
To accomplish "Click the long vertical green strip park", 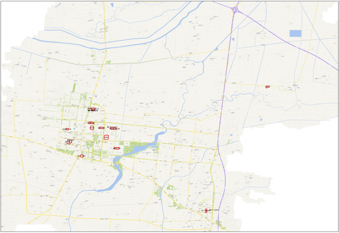I will pyautogui.click(x=74, y=88).
